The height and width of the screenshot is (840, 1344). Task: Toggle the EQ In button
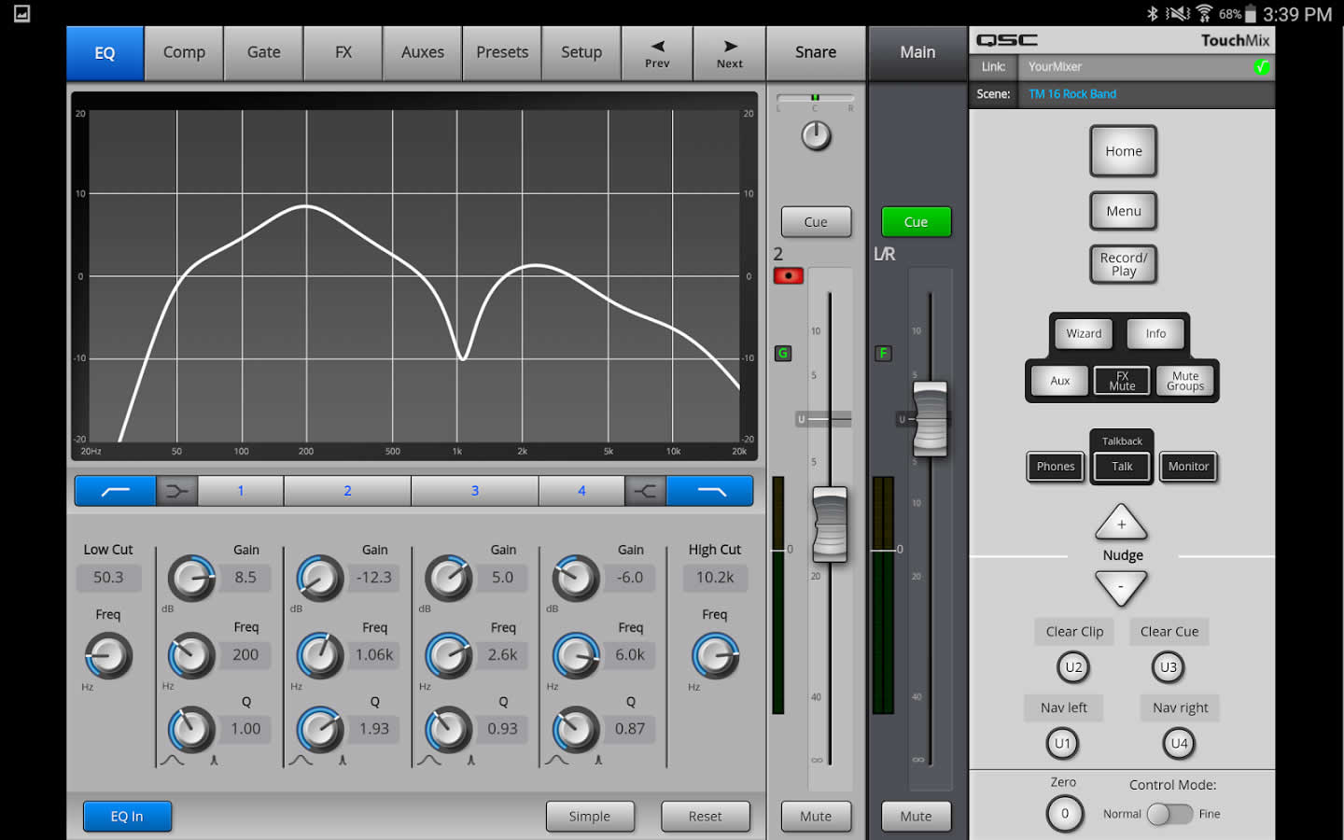click(x=127, y=816)
